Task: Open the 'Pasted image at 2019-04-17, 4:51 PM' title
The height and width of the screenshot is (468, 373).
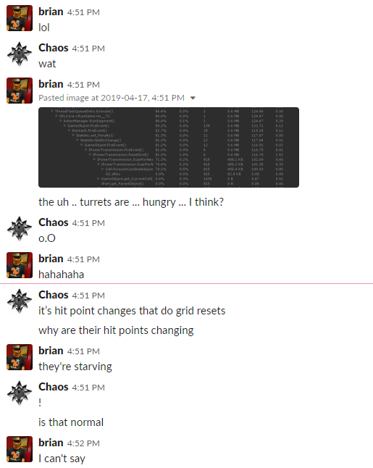Action: [x=112, y=98]
